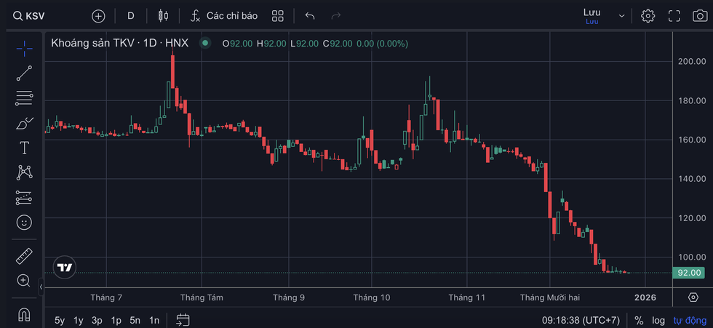Select the text annotation tool
Screen dimensions: 713x328
(x=24, y=148)
